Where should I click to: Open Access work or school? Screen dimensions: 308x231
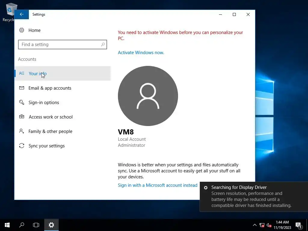(x=63, y=117)
